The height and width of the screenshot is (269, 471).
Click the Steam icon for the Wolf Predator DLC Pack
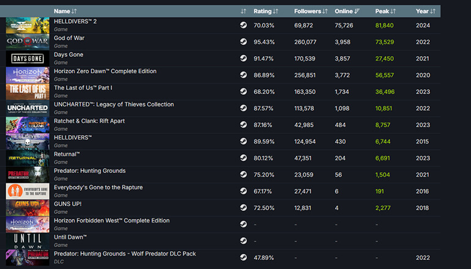coord(243,257)
